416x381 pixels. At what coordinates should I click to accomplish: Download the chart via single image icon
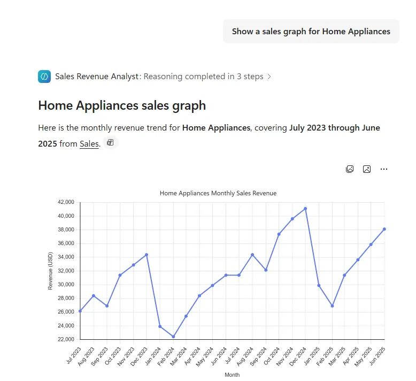[367, 169]
